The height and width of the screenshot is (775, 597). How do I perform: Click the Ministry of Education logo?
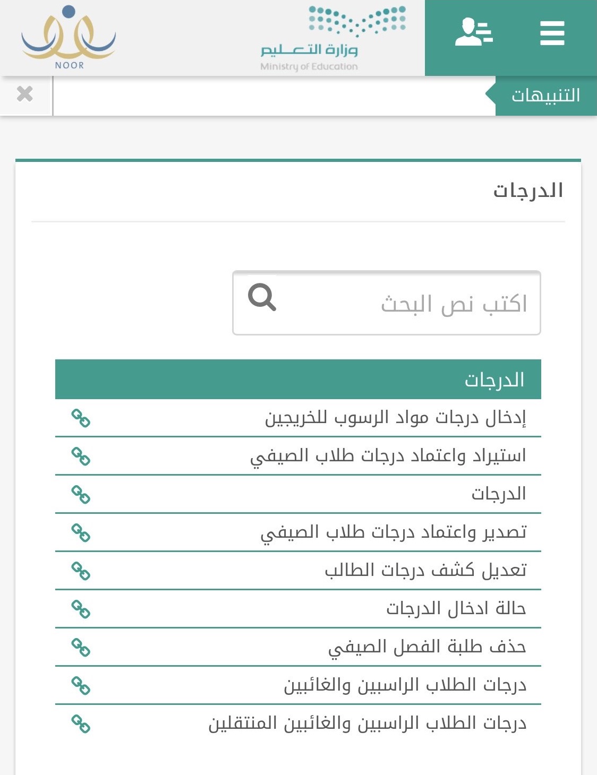(334, 39)
